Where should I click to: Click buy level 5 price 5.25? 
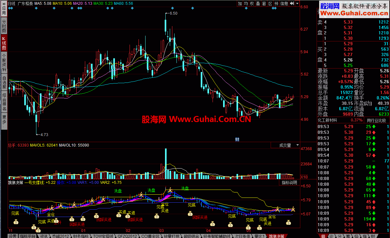point(348,65)
